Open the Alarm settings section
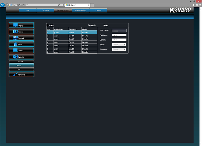Image resolution: width=202 pixels, height=146 pixels. coord(21,44)
